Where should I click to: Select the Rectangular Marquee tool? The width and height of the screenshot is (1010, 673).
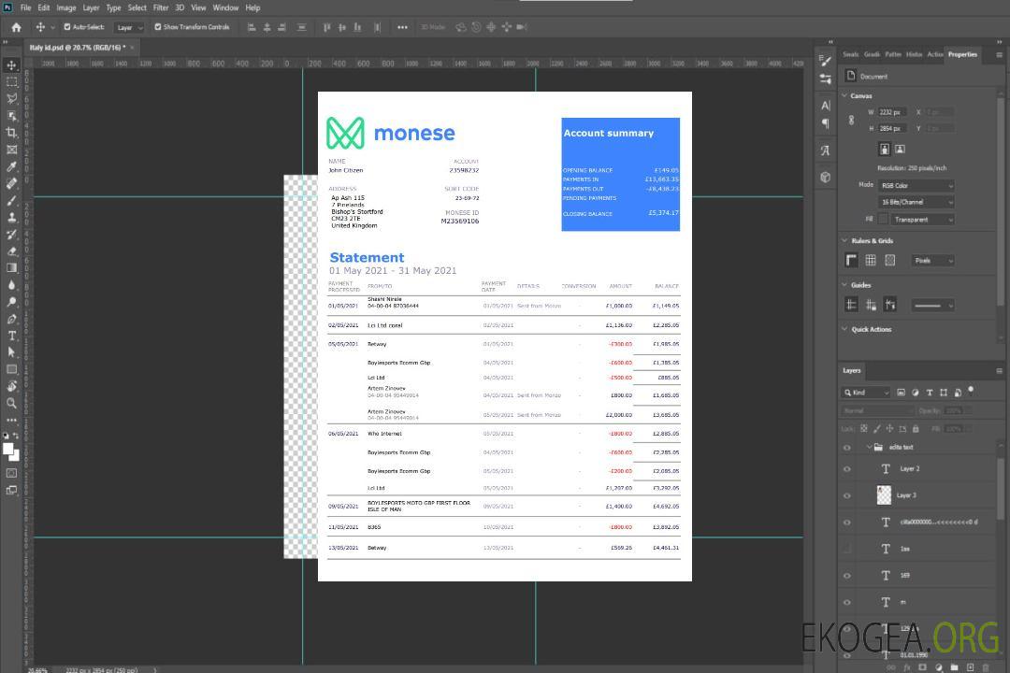pos(11,82)
